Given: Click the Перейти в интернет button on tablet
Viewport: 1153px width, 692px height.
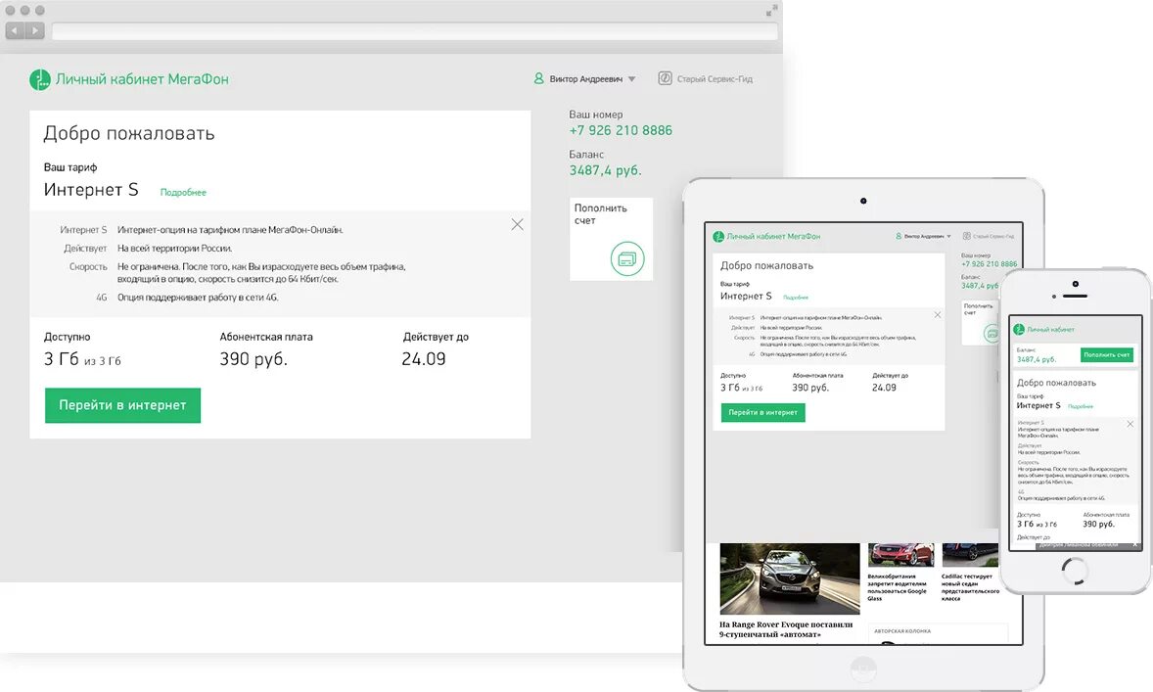Looking at the screenshot, I should (x=763, y=412).
